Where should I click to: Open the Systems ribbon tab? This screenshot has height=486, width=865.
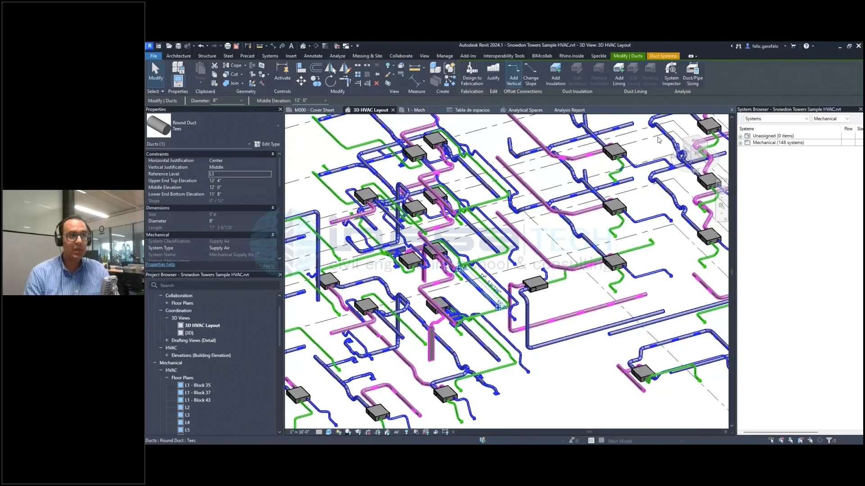pos(270,56)
